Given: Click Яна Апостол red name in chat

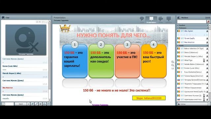Looking at the screenshot, I should pos(8,88).
